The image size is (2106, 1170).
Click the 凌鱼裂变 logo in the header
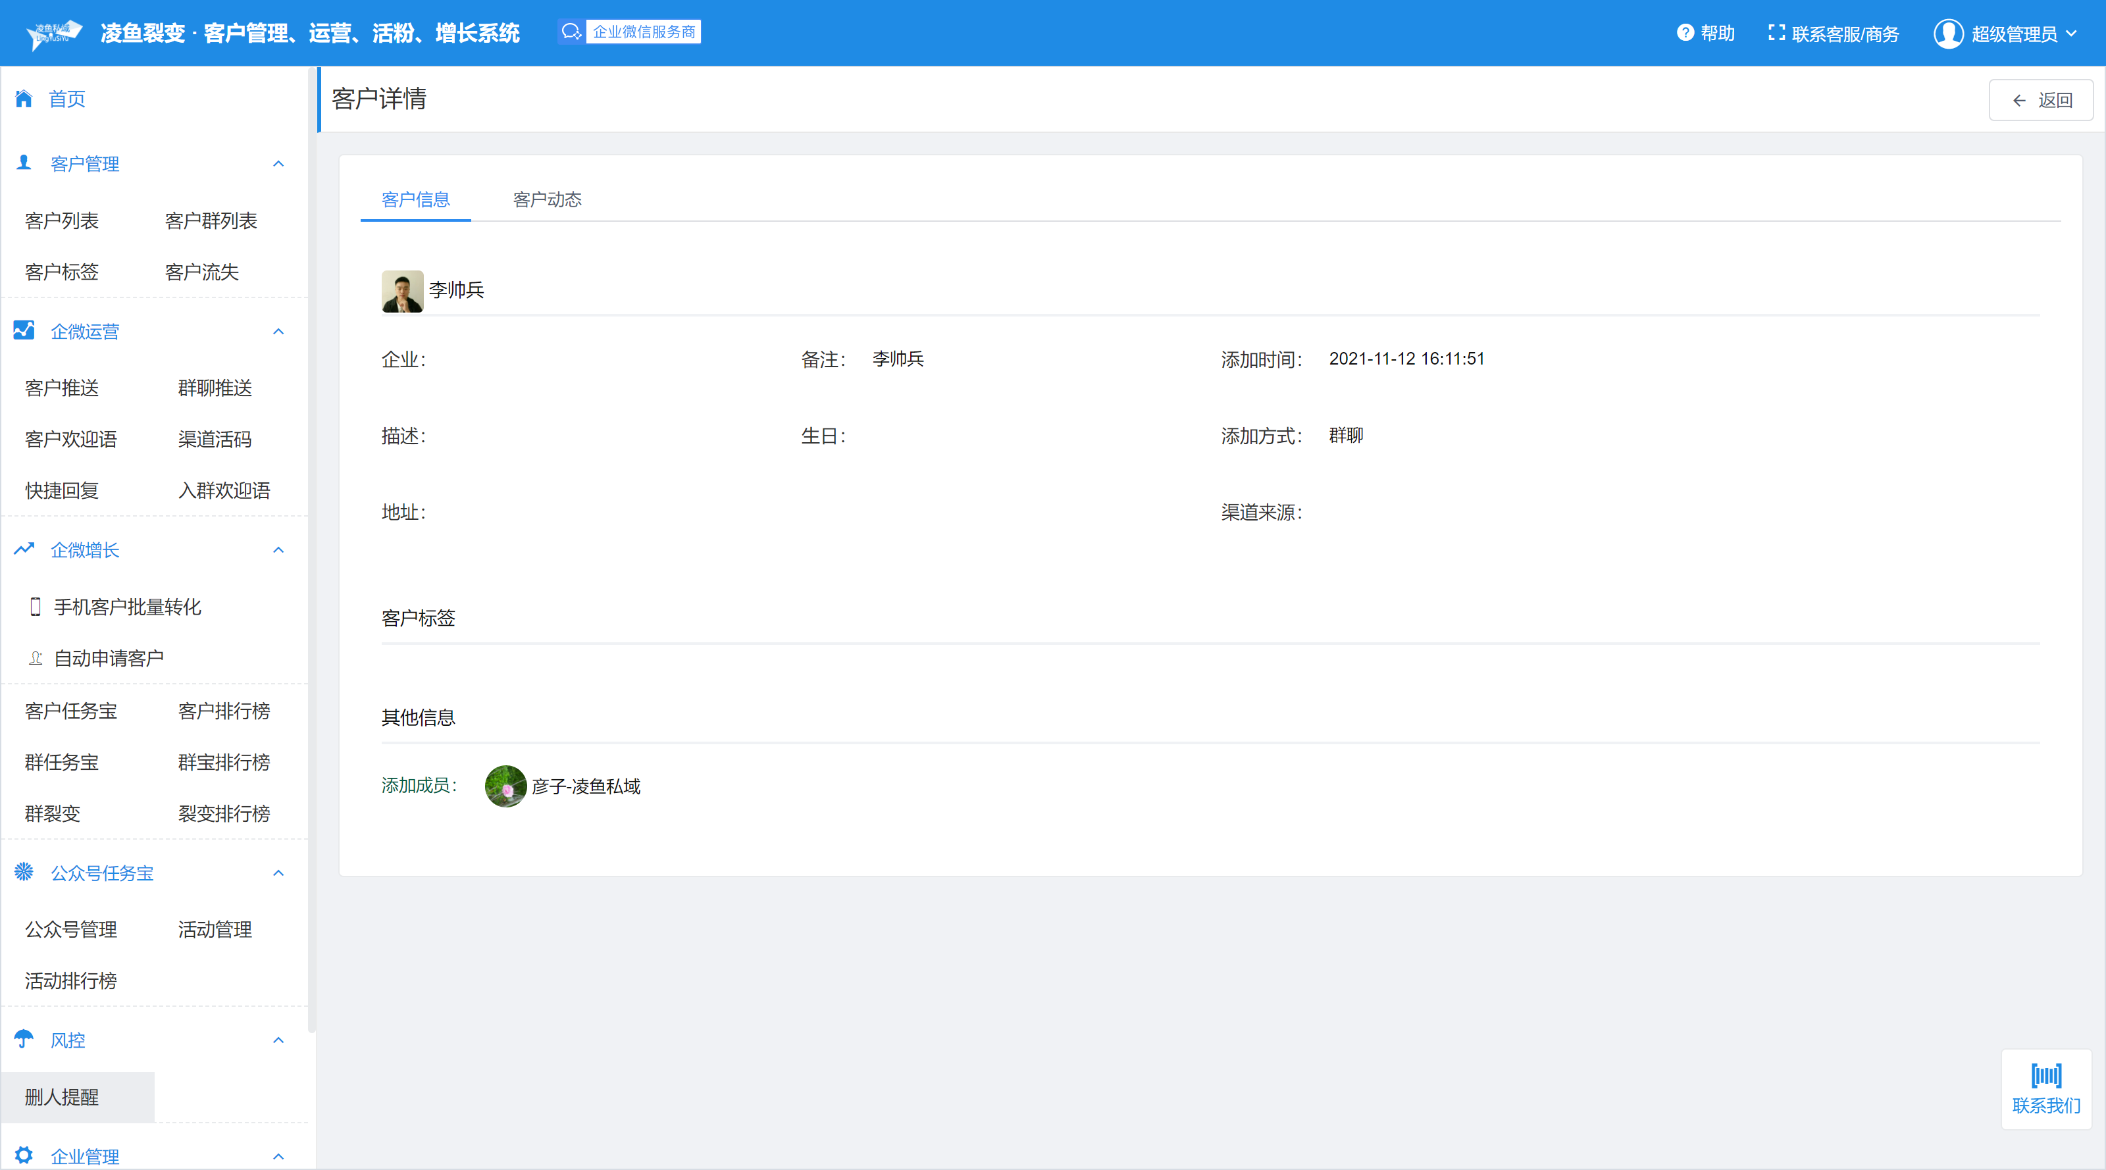tap(54, 34)
